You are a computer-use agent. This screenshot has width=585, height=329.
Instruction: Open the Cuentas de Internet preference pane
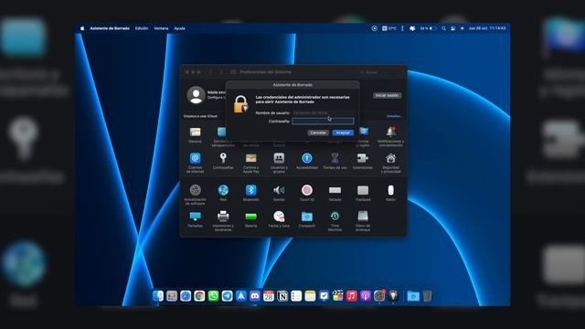(x=195, y=163)
